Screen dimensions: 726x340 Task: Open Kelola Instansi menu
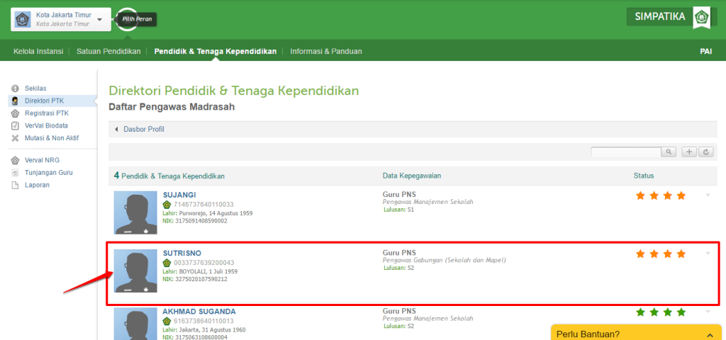[38, 51]
